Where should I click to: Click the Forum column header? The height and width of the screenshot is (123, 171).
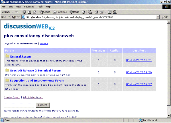pyautogui.click(x=47, y=50)
